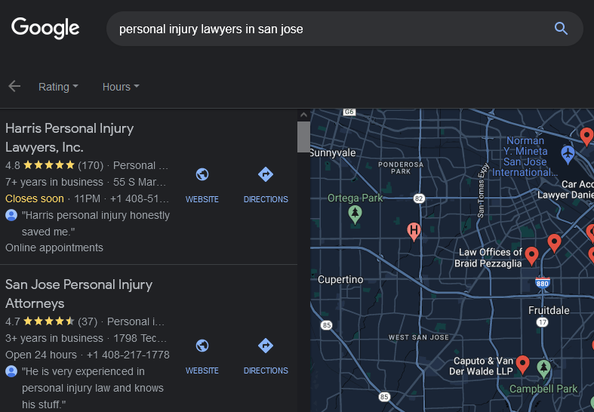The image size is (594, 412).
Task: Open San Jose Personal Injury Attorneys listing
Action: point(78,294)
